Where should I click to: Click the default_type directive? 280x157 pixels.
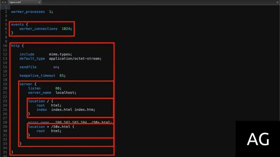coord(32,58)
